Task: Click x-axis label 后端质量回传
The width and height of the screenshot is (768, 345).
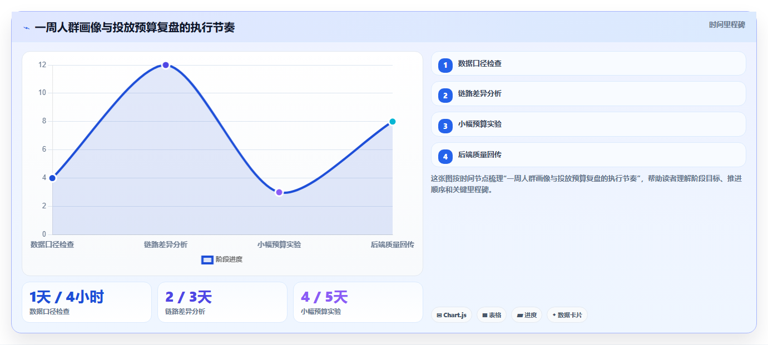Action: pyautogui.click(x=393, y=244)
